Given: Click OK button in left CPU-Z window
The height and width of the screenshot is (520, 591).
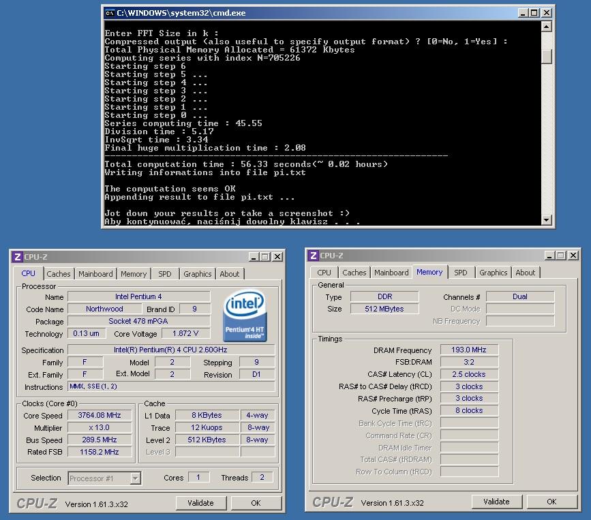Looking at the screenshot, I should coord(256,503).
